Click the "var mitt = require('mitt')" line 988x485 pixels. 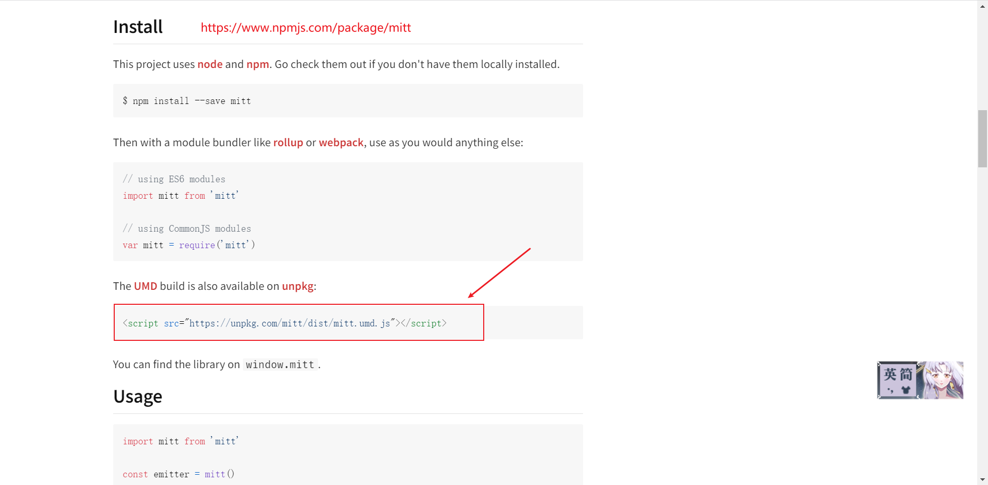(x=189, y=245)
